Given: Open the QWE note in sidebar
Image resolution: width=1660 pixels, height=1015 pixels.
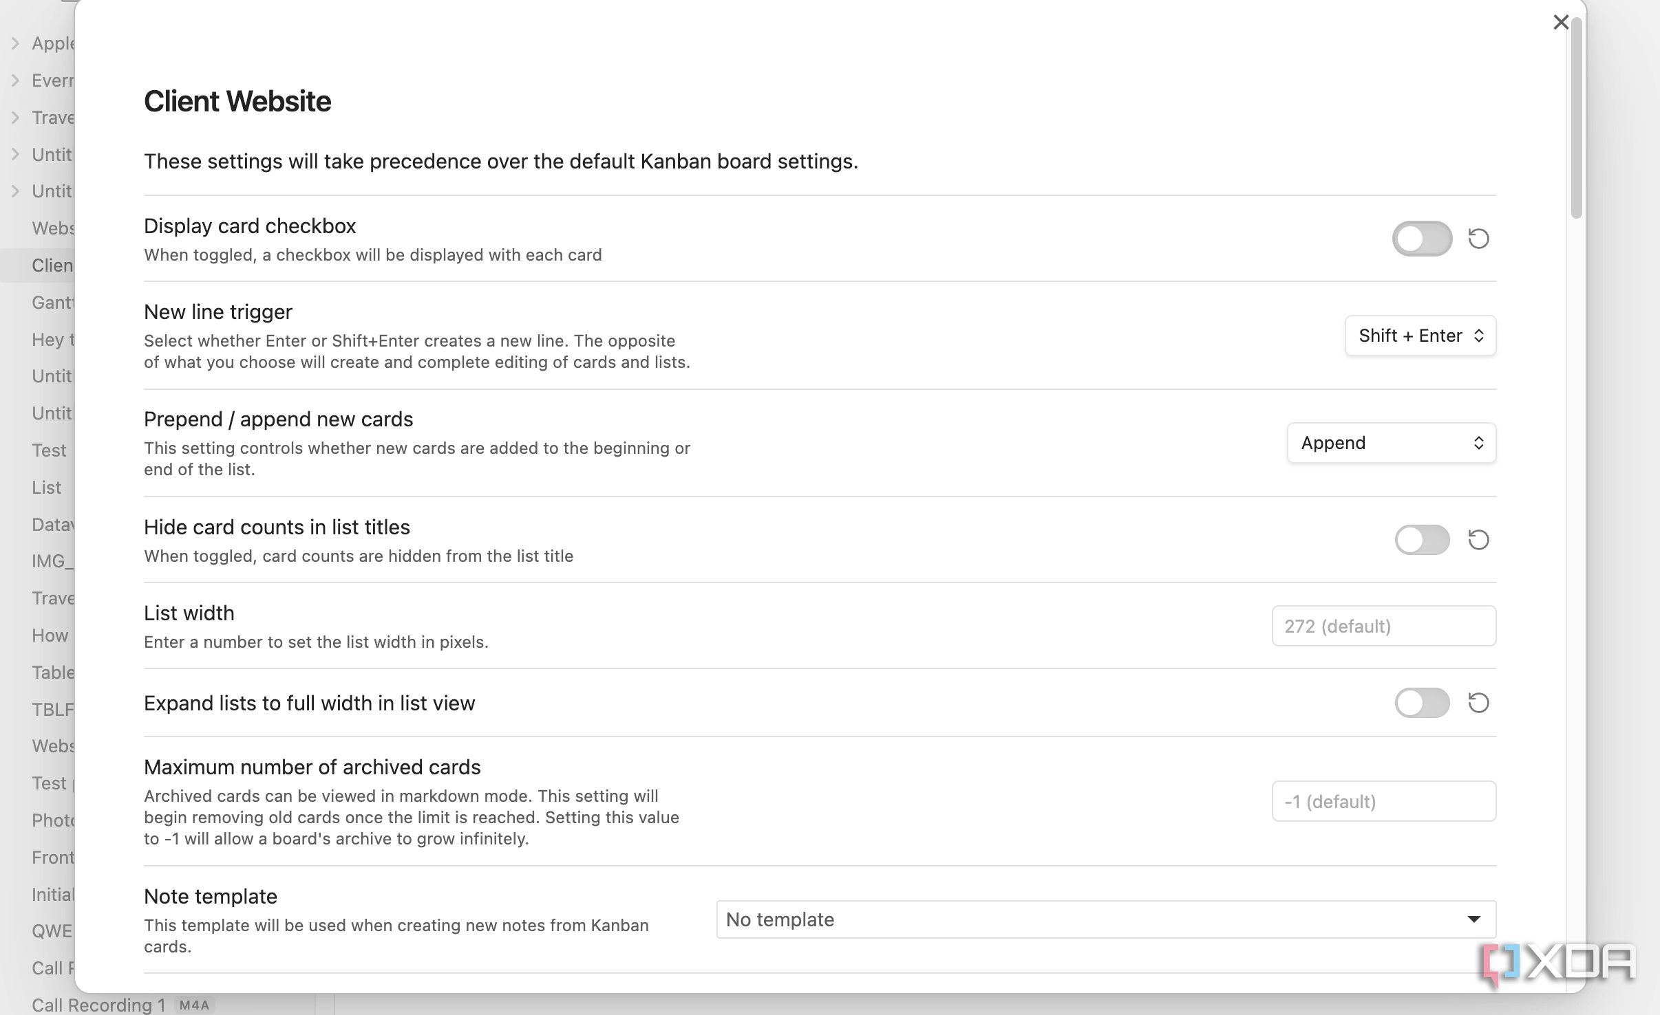Looking at the screenshot, I should tap(52, 931).
